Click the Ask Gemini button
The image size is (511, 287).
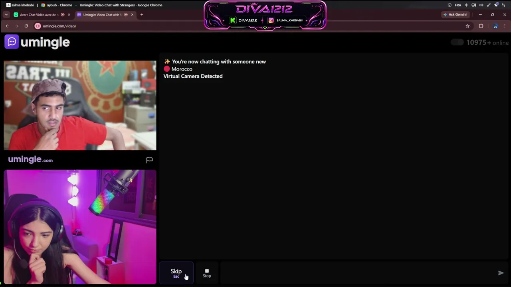click(x=455, y=15)
